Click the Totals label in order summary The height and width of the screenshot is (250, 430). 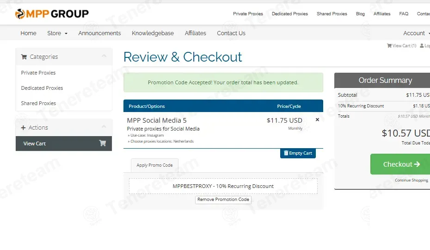344,116
